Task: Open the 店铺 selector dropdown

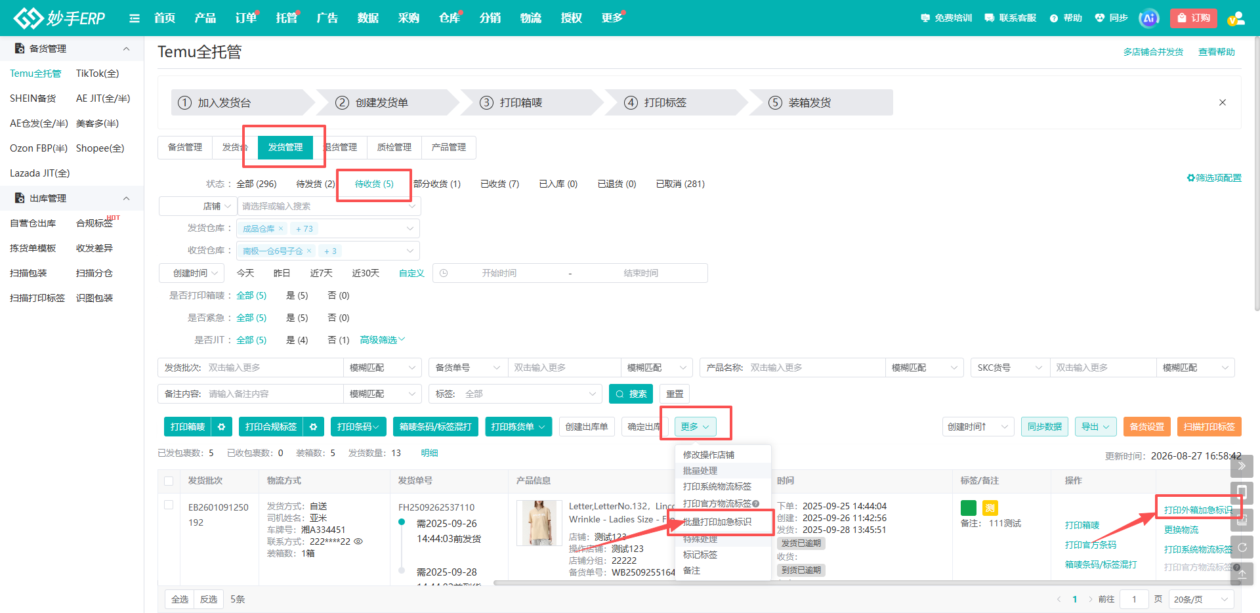Action: click(x=198, y=206)
